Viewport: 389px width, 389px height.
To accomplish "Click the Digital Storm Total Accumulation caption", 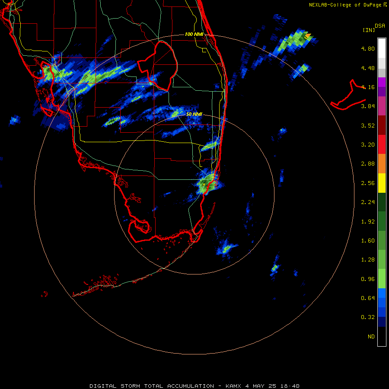I will click(x=194, y=386).
